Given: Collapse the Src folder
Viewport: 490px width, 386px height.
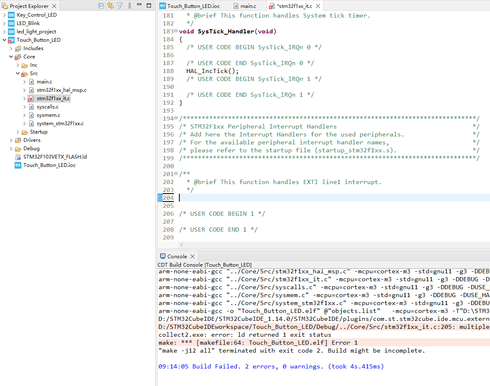Looking at the screenshot, I should click(x=18, y=73).
